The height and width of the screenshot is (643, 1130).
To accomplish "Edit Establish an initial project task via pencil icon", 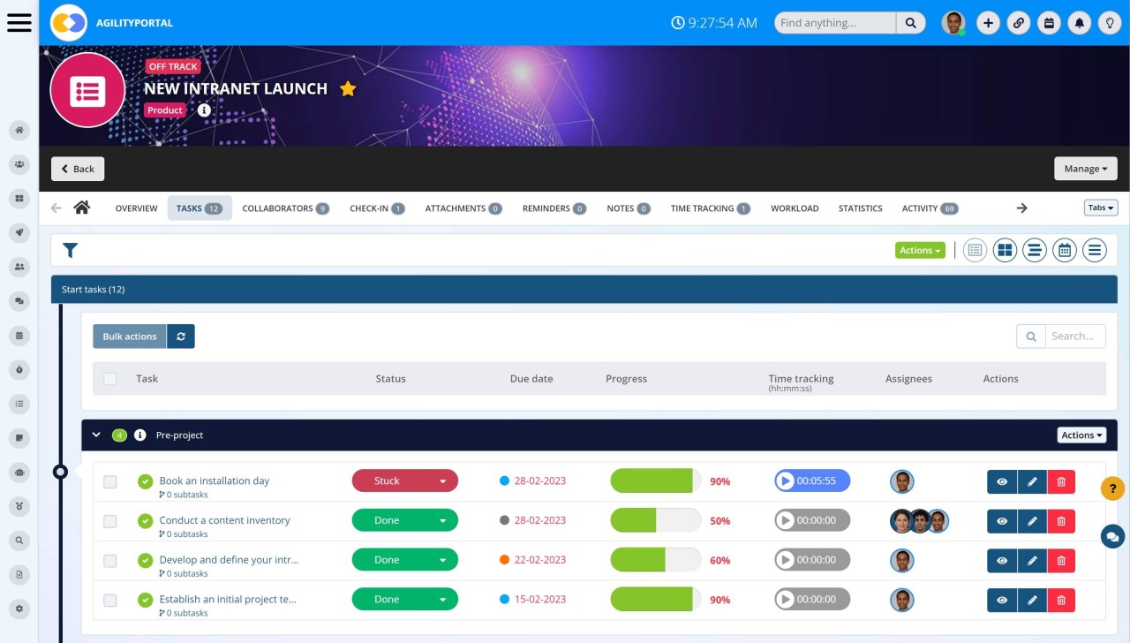I will [1032, 600].
